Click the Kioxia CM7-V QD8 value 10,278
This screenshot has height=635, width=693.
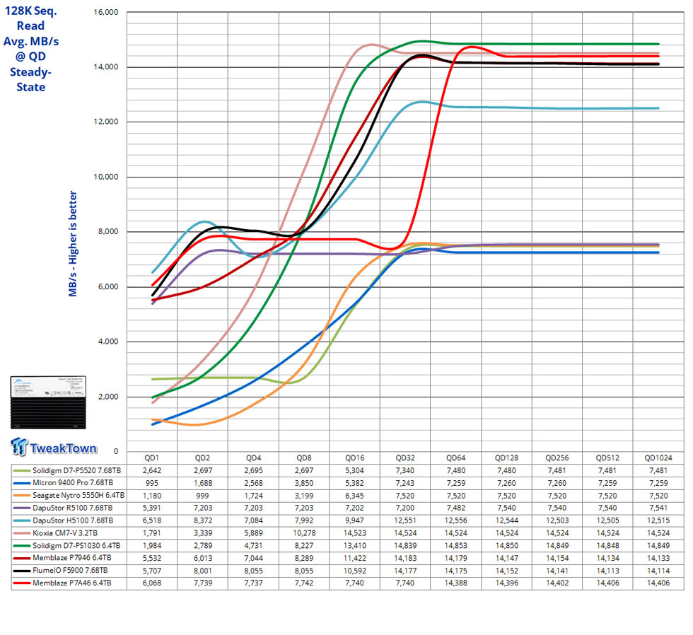point(304,533)
